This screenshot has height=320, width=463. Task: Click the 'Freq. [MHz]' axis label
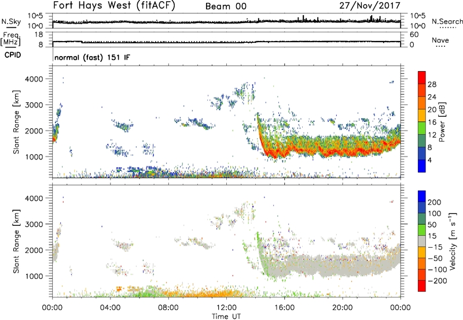tap(11, 39)
